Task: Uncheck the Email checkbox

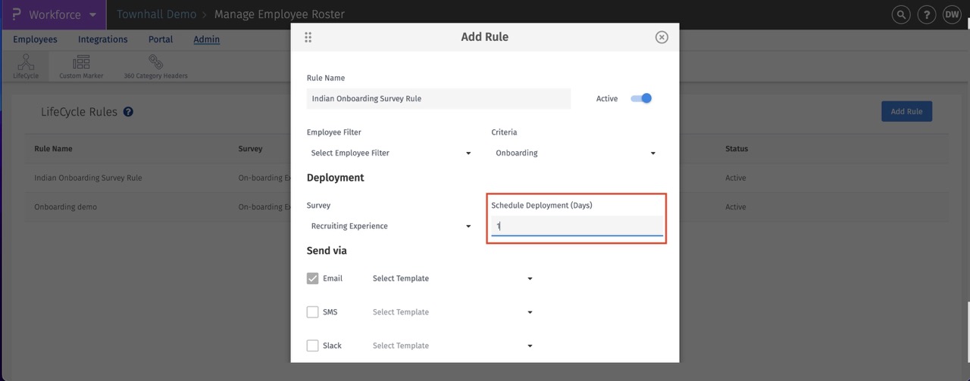Action: (x=312, y=278)
